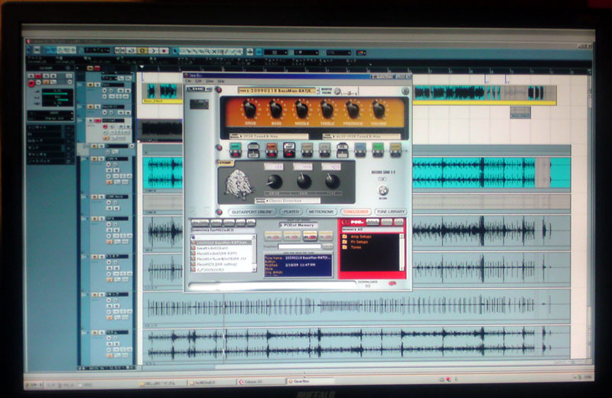Open the Amp Setups folder

[x=357, y=237]
